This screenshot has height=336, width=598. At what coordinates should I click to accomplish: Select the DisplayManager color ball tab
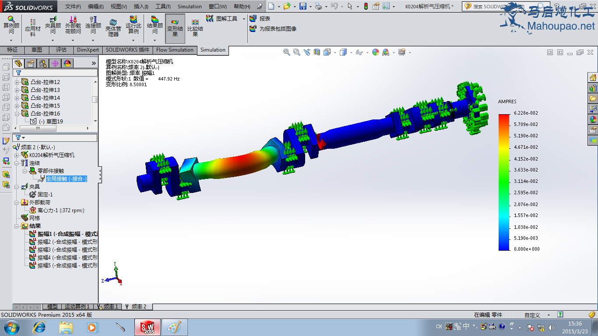click(x=67, y=63)
